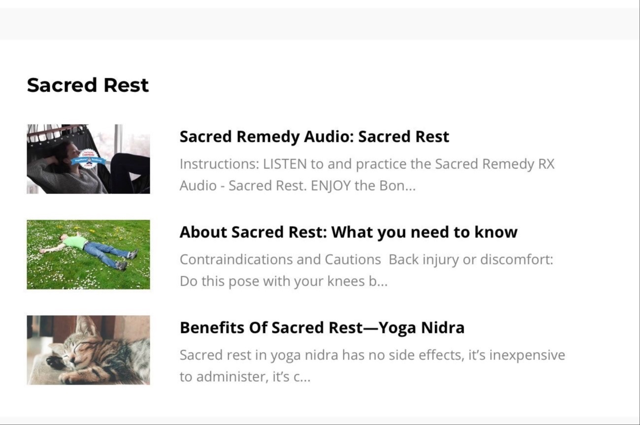
Task: Click the truncated "ENJOY the Bon..." text
Action: 363,186
